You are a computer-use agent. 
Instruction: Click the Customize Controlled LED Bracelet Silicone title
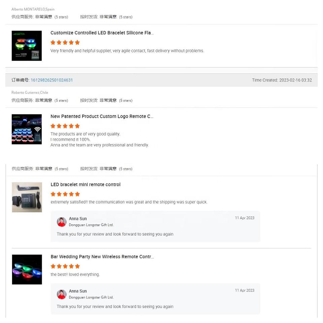[x=102, y=33]
